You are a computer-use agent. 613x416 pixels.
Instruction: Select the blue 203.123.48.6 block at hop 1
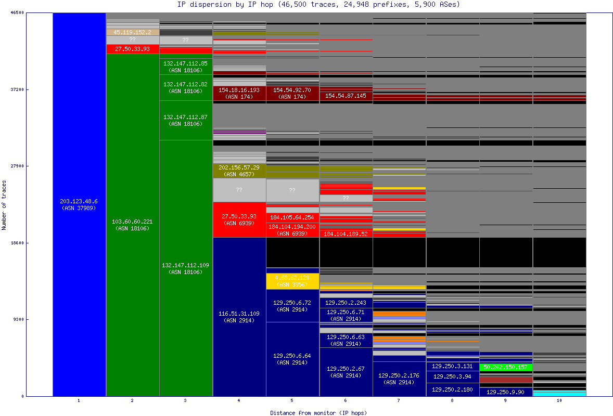78,203
